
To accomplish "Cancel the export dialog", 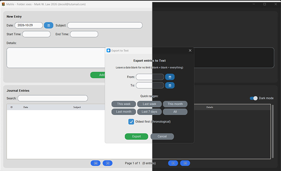I will point(162,137).
